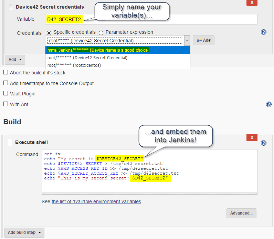Screen dimensions: 274x239
Task: Choose mma_Jenkins credential from the list
Action: (x=118, y=50)
